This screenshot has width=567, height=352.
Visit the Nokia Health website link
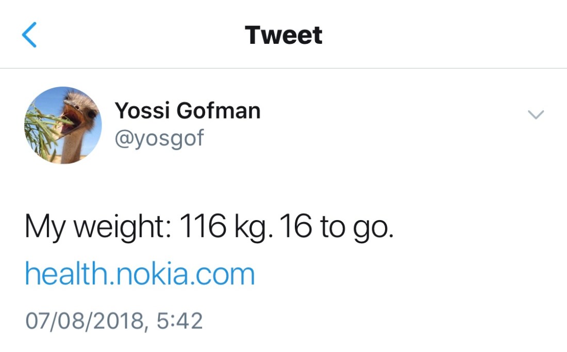(x=140, y=274)
